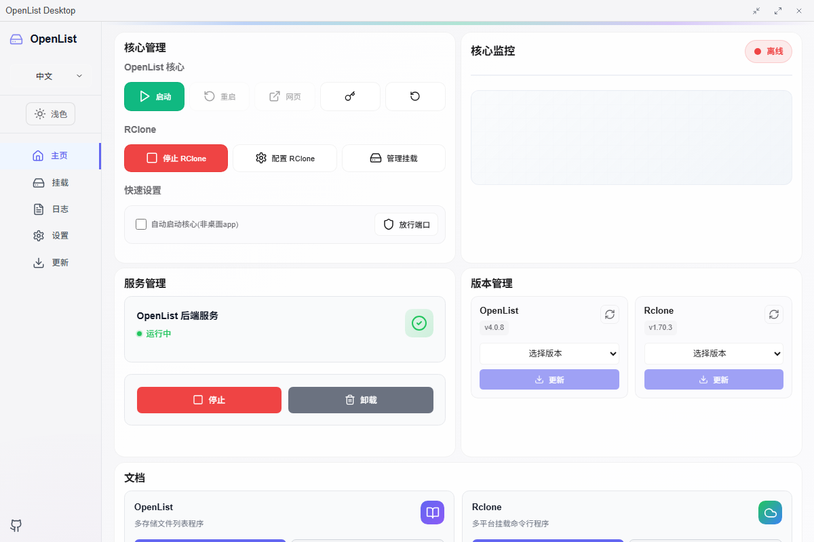Enable 自动启动核心 checkbox
The height and width of the screenshot is (542, 814).
click(x=141, y=224)
